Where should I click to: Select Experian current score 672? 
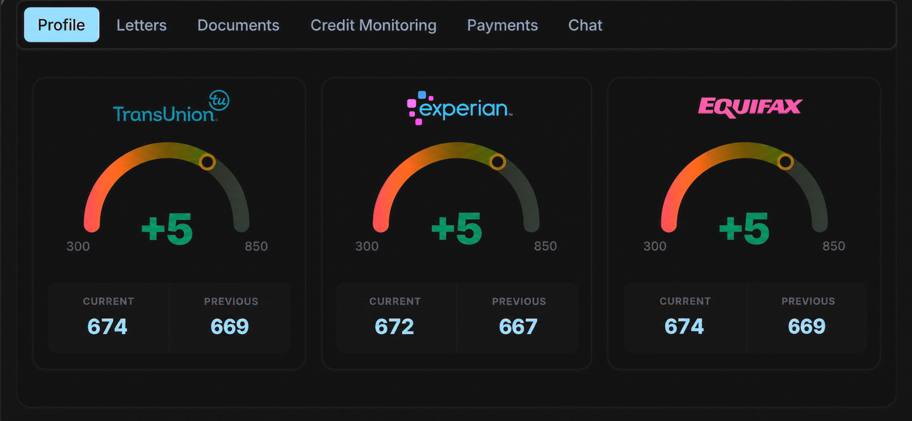tap(394, 327)
